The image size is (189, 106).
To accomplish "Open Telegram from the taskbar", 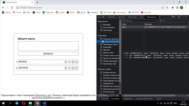I will tap(17, 103).
